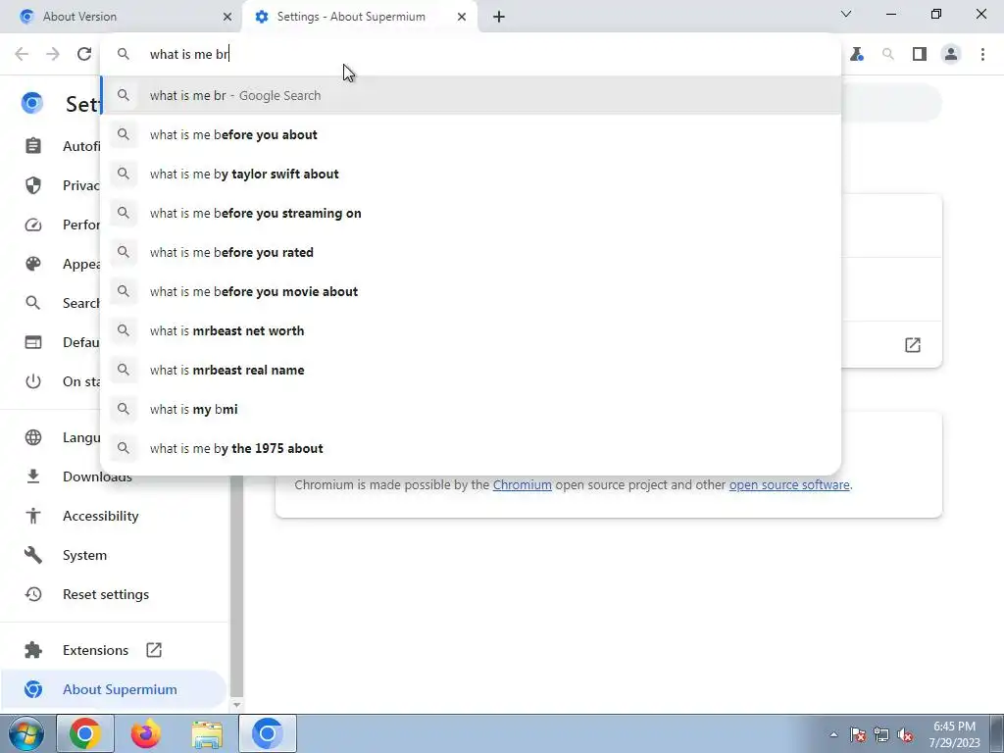The image size is (1004, 753).
Task: Launch Firefox from the taskbar
Action: 146,733
